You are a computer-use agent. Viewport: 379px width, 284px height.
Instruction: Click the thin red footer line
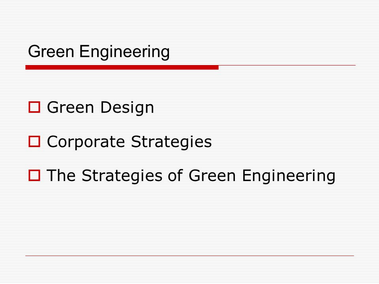pos(190,256)
